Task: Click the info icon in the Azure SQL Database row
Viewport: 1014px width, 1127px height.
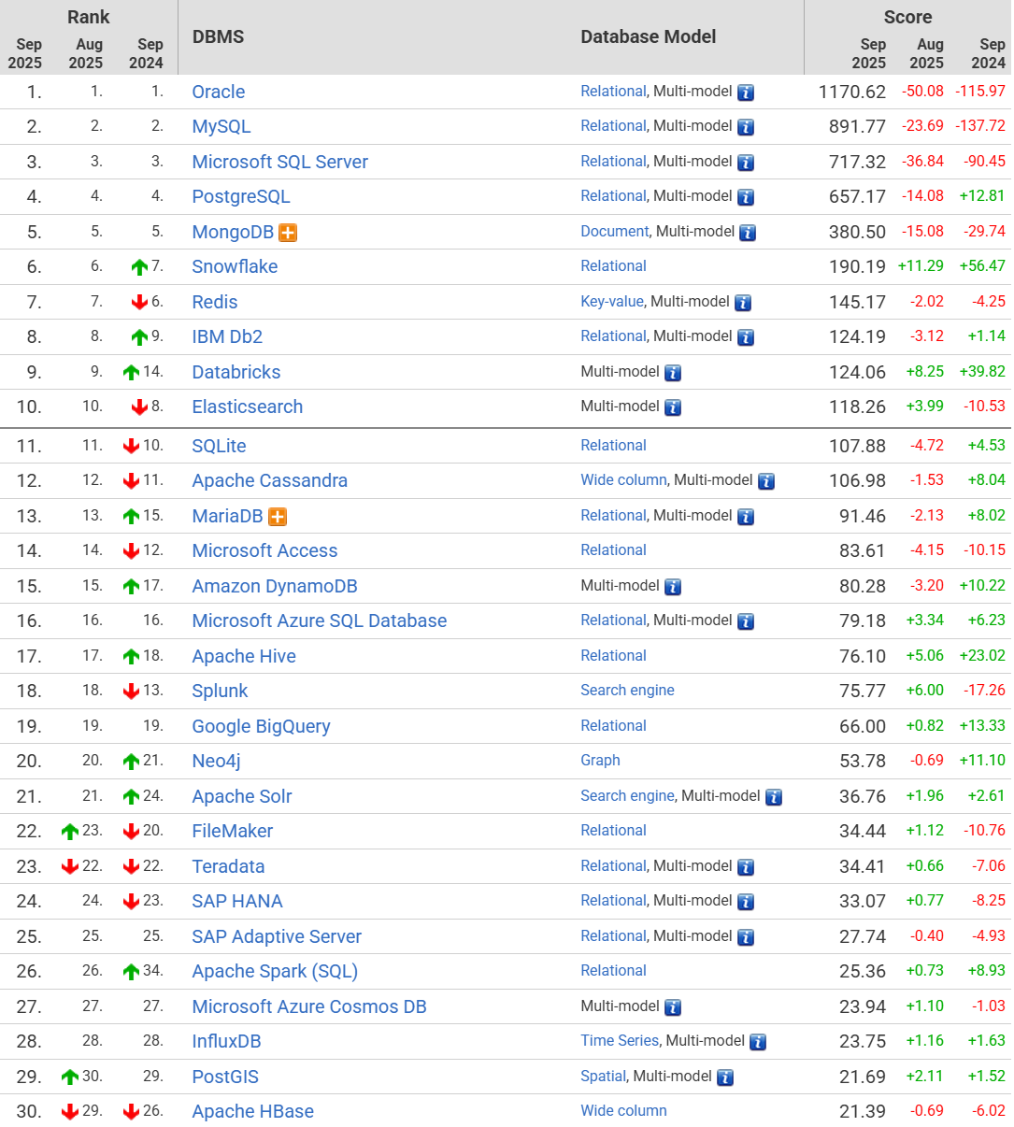Action: [746, 621]
